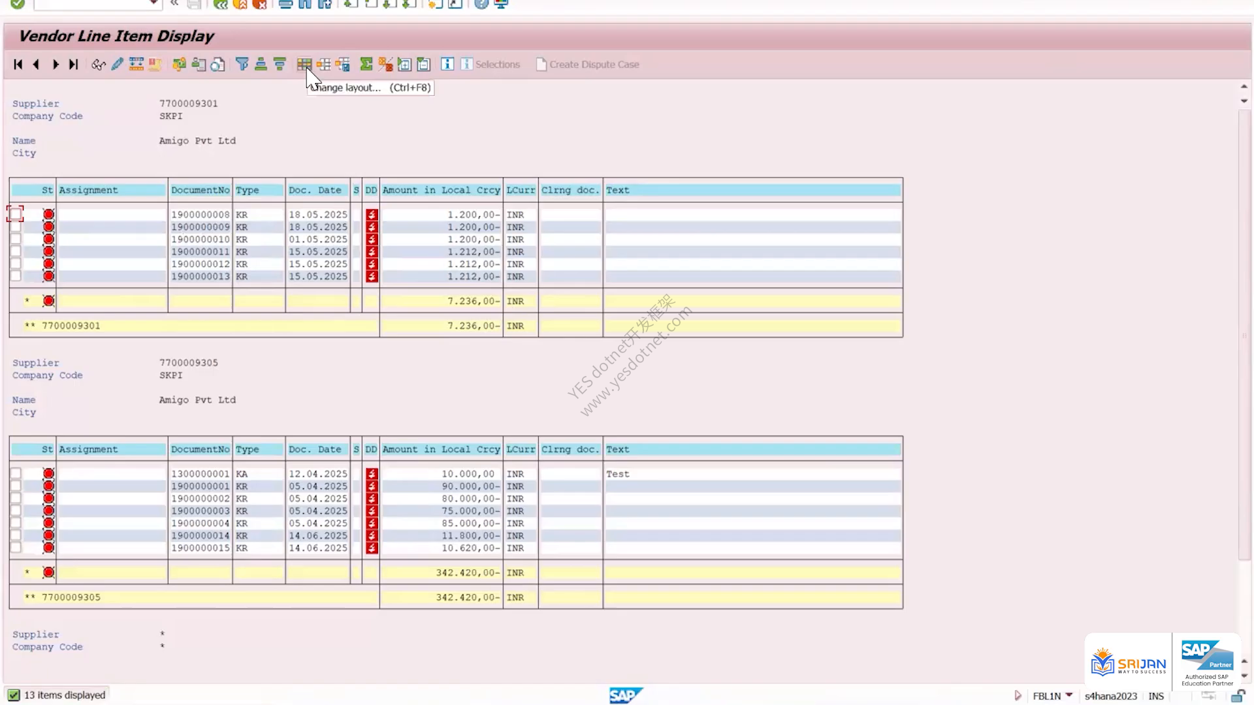The height and width of the screenshot is (705, 1254).
Task: Click the Sort in ascending order icon
Action: [261, 64]
